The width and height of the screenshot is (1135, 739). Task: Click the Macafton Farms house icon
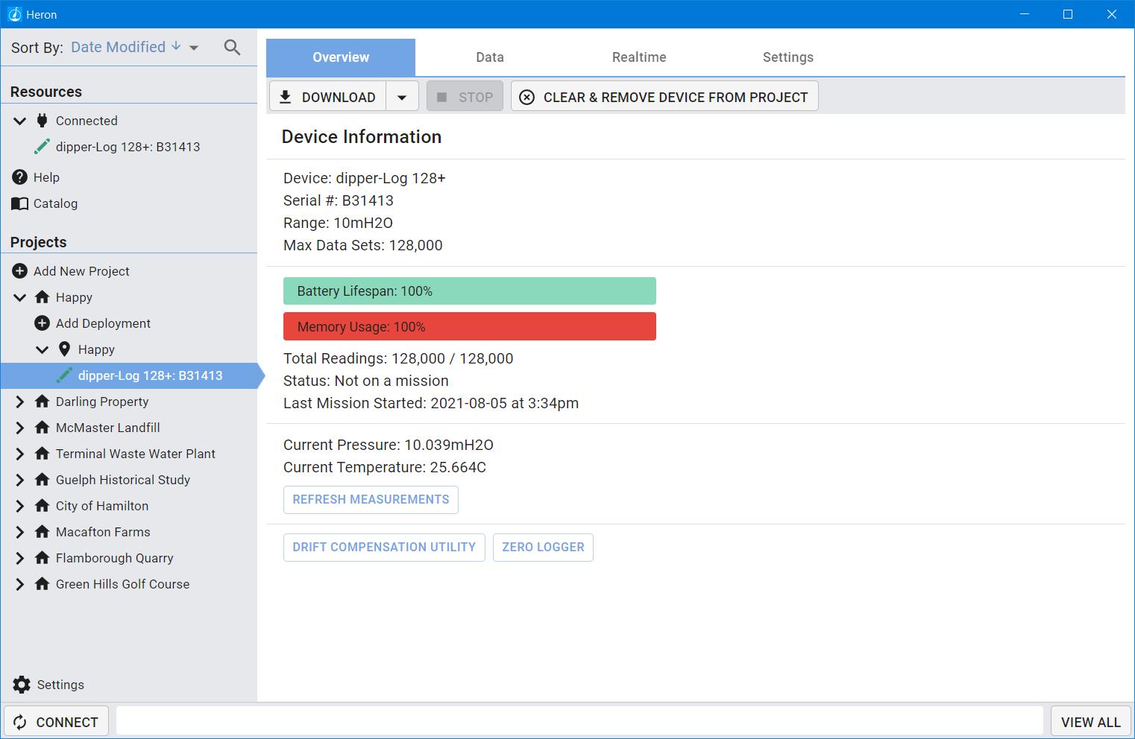43,532
